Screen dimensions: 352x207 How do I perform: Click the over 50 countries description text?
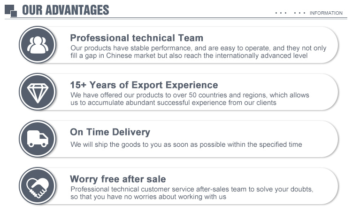coord(190,99)
